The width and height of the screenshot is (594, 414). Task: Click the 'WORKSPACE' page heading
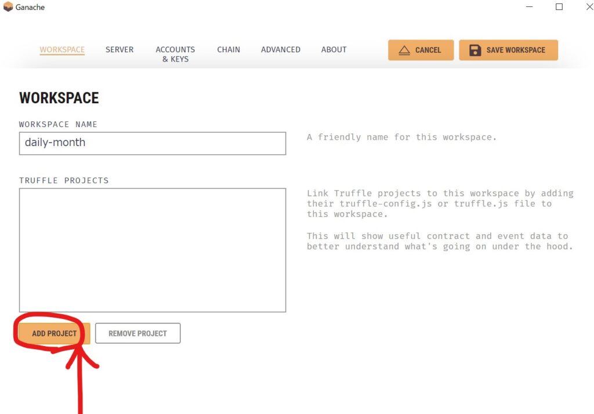[x=59, y=98]
